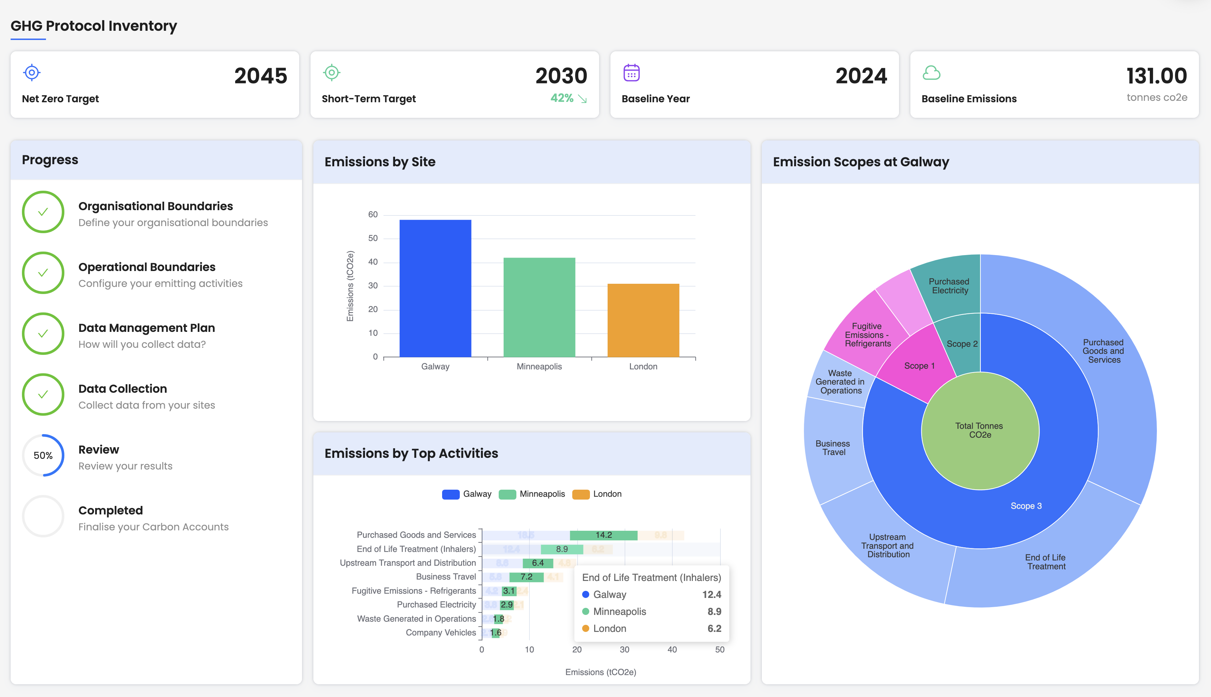Screen dimensions: 1211x697
Task: Click the Short-Term Target scope icon
Action: tap(331, 72)
